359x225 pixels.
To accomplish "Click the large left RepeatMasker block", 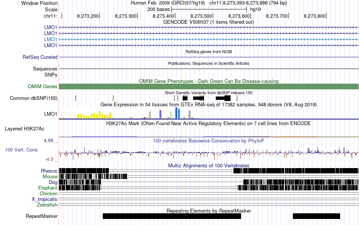I will (x=172, y=216).
